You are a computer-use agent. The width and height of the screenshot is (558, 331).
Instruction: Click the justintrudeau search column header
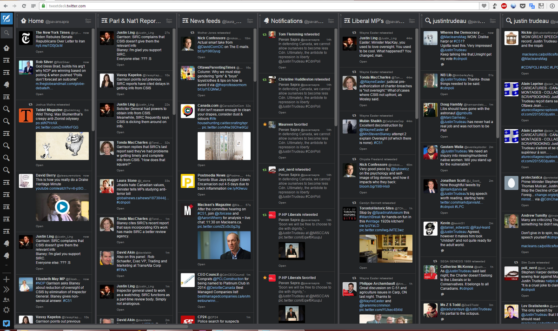(449, 21)
